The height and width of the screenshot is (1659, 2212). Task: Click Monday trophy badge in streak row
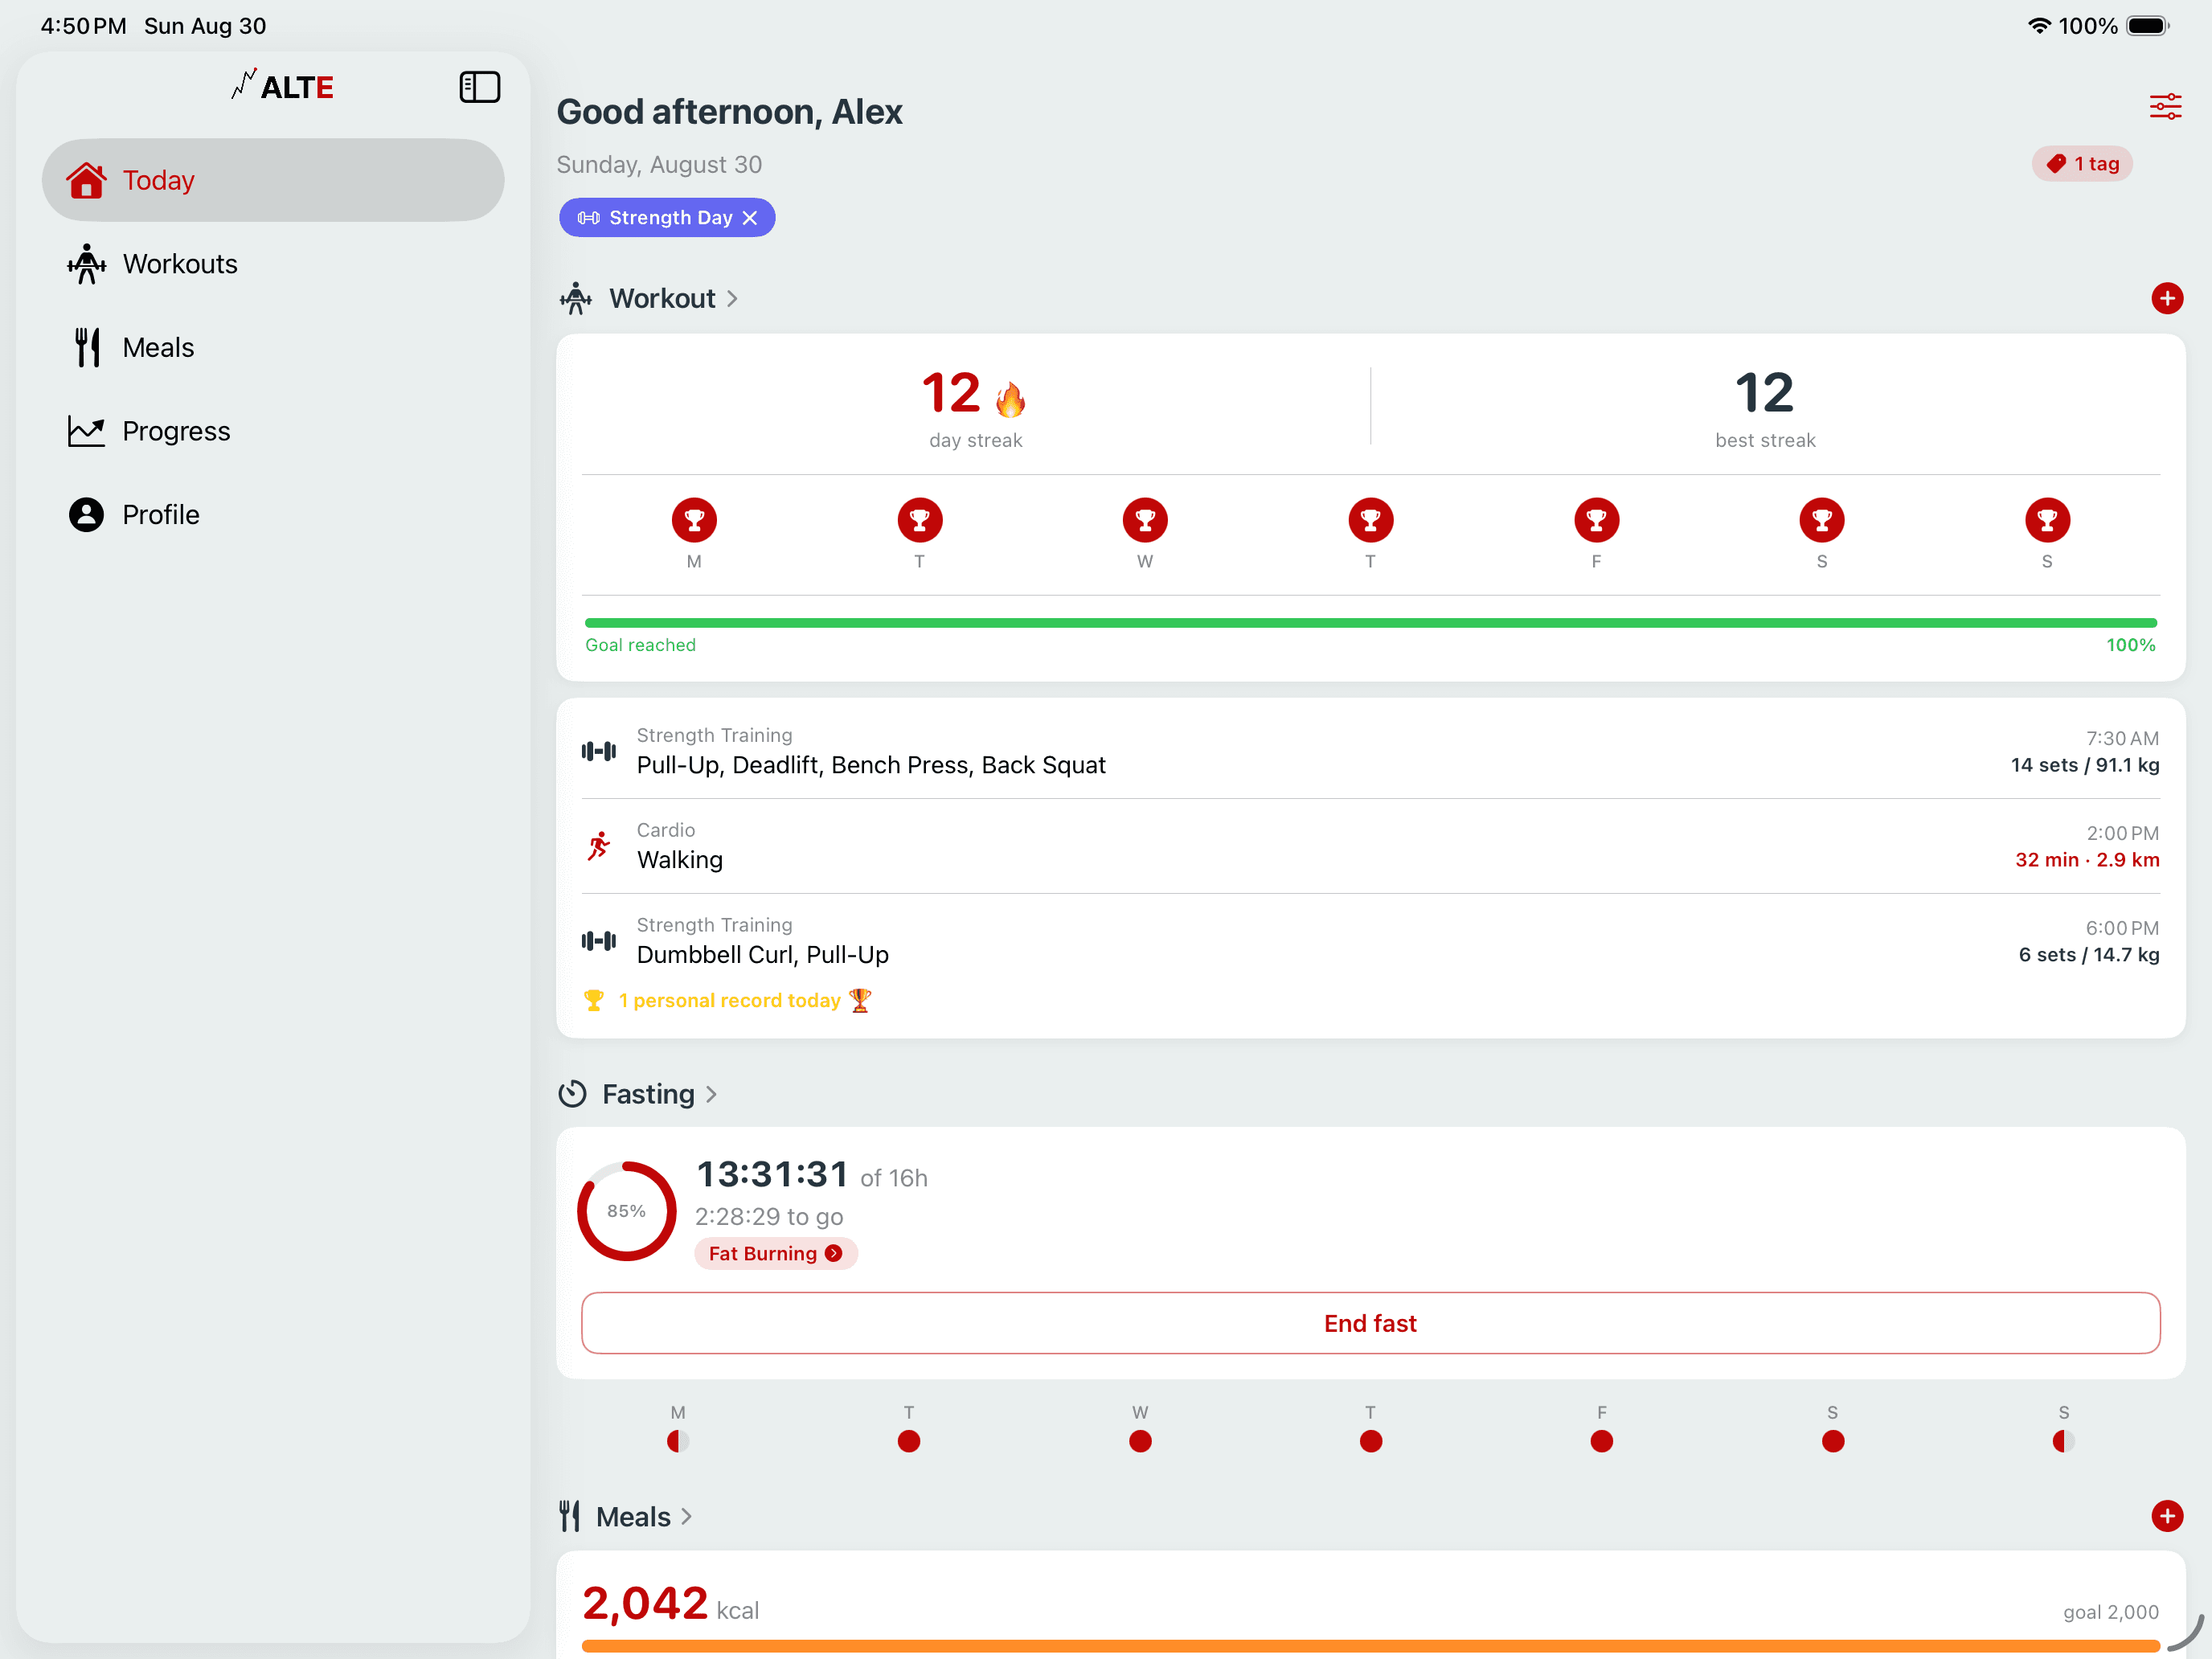click(x=694, y=520)
